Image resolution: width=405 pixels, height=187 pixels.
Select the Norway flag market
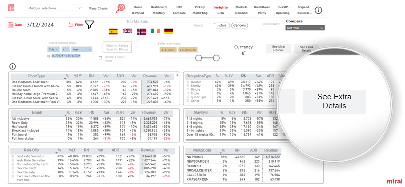[141, 31]
